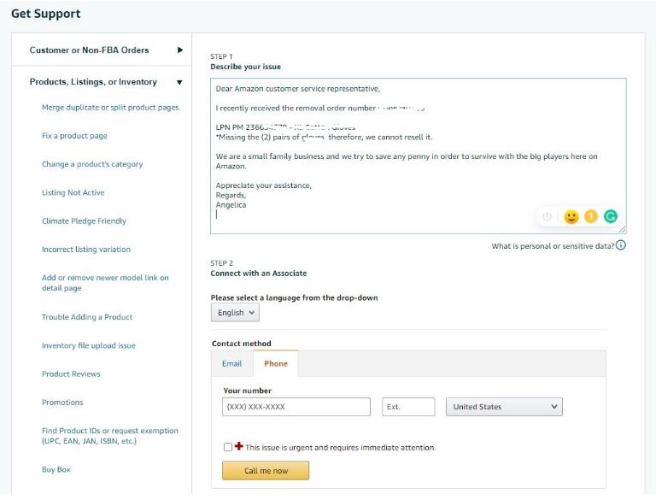Click the Grammarly green G icon
656x500 pixels.
point(611,217)
